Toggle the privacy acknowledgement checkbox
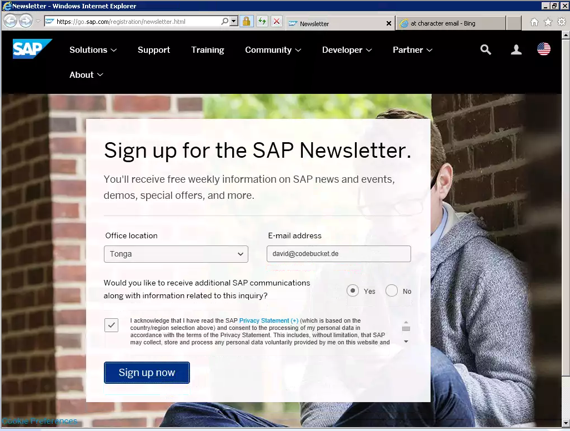Viewport: 570px width, 431px height. pos(111,325)
